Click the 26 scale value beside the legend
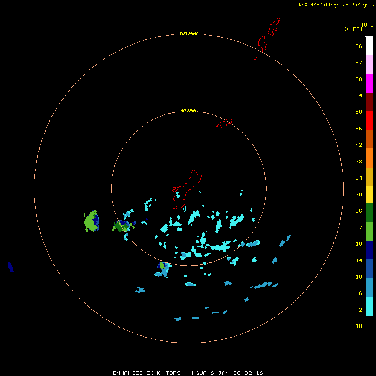Screen dimensions: 376x376 [x=359, y=211]
